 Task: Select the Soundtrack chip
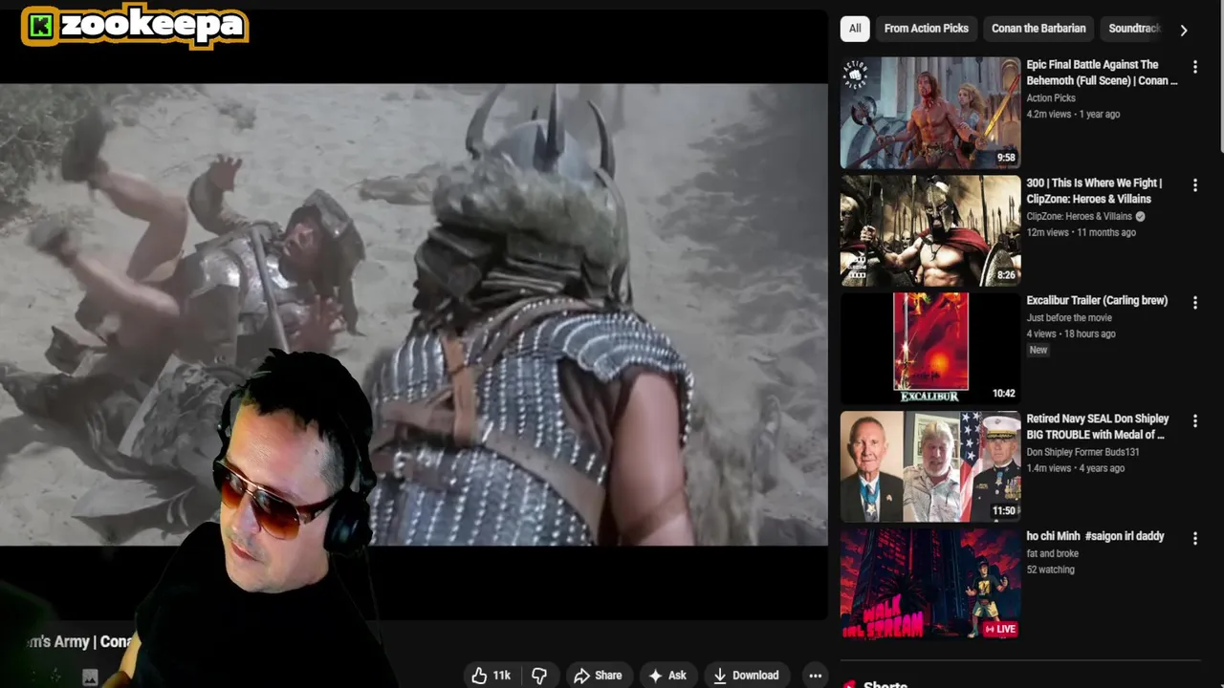[1134, 29]
